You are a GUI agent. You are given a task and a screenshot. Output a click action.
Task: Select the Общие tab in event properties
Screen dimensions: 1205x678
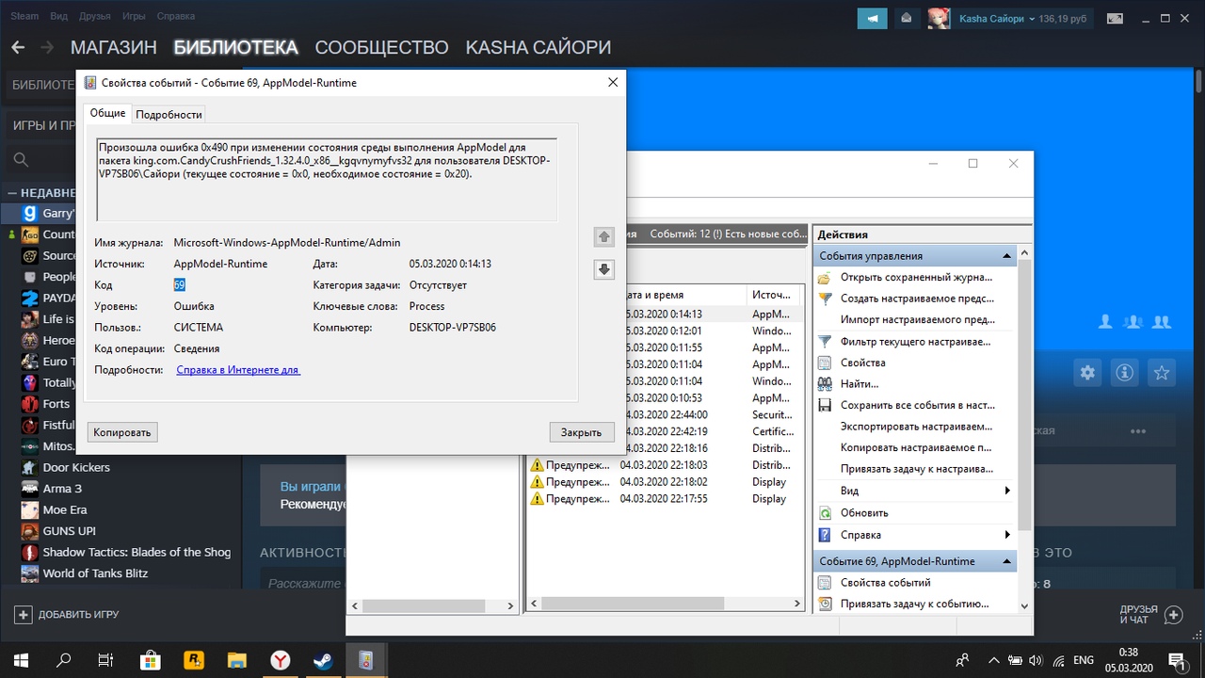pyautogui.click(x=107, y=113)
